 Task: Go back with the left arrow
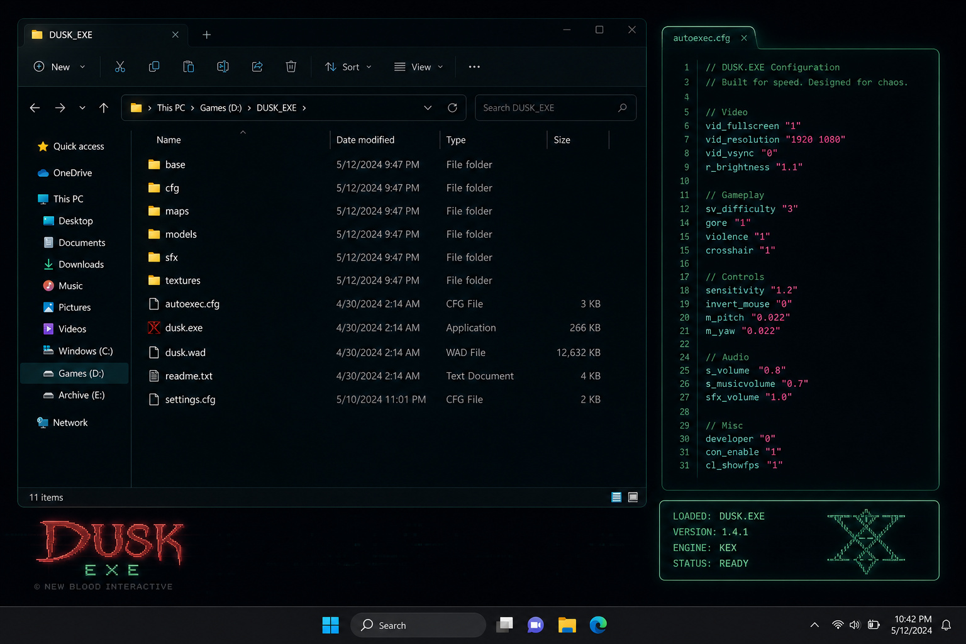[35, 108]
